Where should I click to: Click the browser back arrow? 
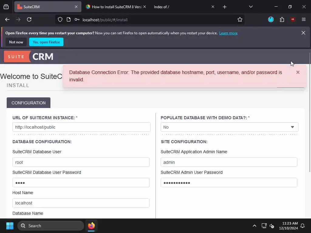click(7, 20)
